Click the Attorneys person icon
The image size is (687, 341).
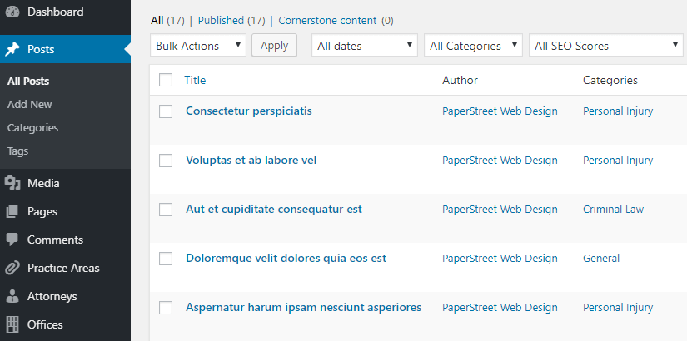coord(12,296)
